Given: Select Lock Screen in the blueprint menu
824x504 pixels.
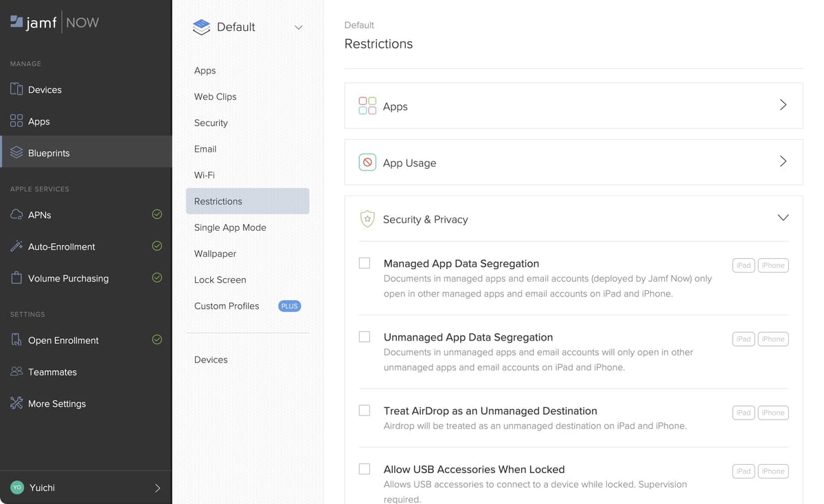Looking at the screenshot, I should point(247,279).
